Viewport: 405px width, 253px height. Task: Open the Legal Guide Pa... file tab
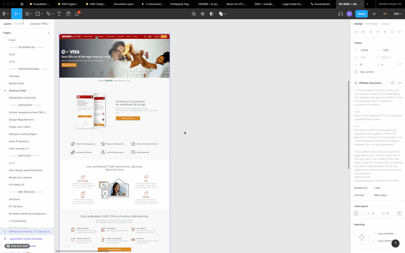(x=293, y=4)
